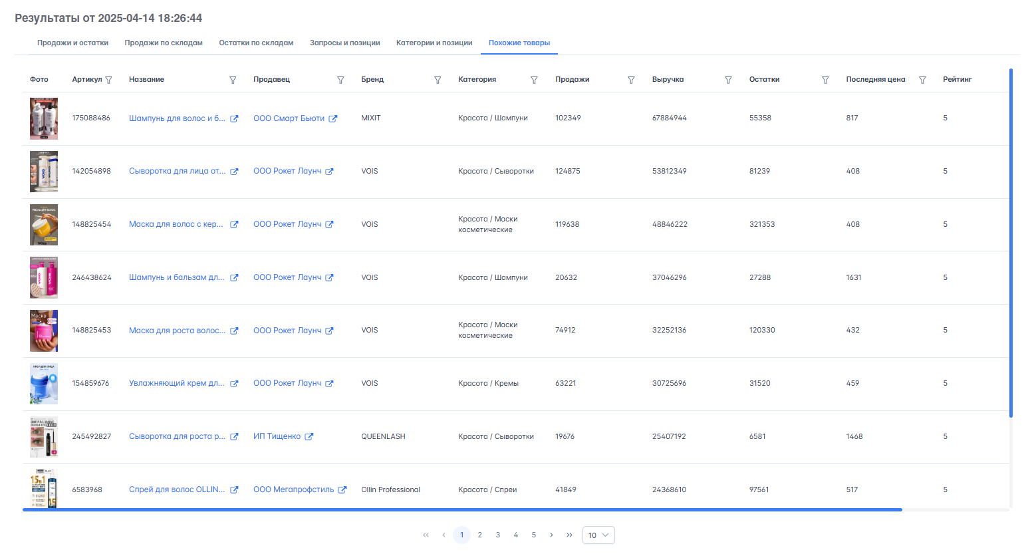This screenshot has width=1024, height=556.
Task: Open seller link ООО Мегапрофстиль
Action: (x=293, y=489)
